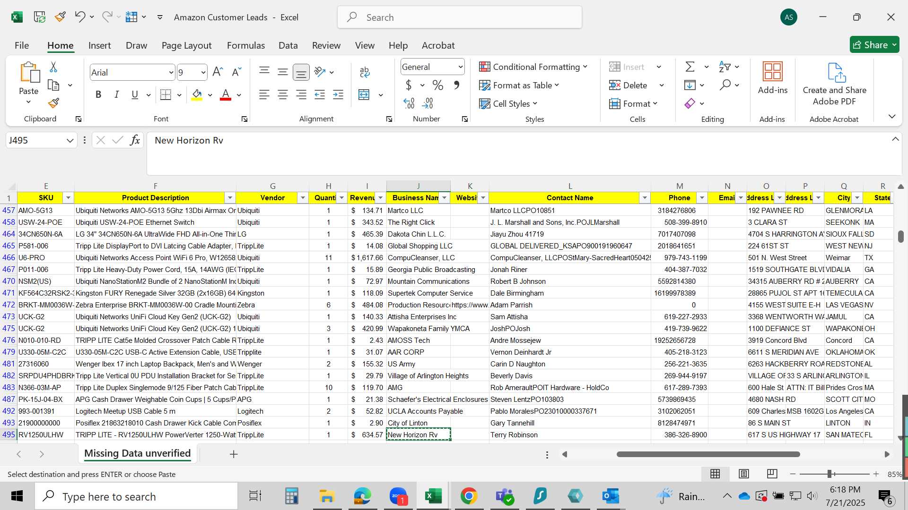The width and height of the screenshot is (908, 510).
Task: Switch to the Insert tab
Action: point(99,45)
